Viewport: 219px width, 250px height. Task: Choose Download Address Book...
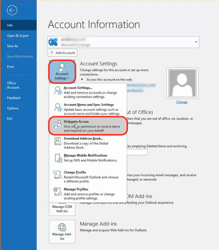coord(88,143)
